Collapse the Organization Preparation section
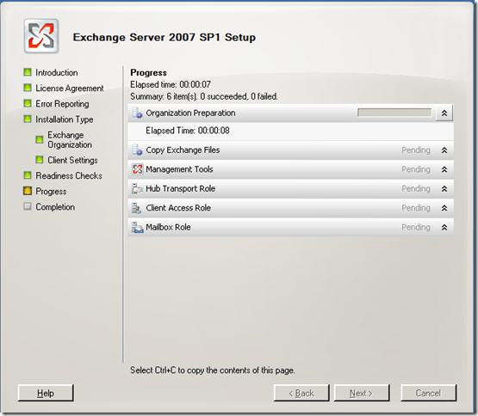478x416 pixels. 444,113
